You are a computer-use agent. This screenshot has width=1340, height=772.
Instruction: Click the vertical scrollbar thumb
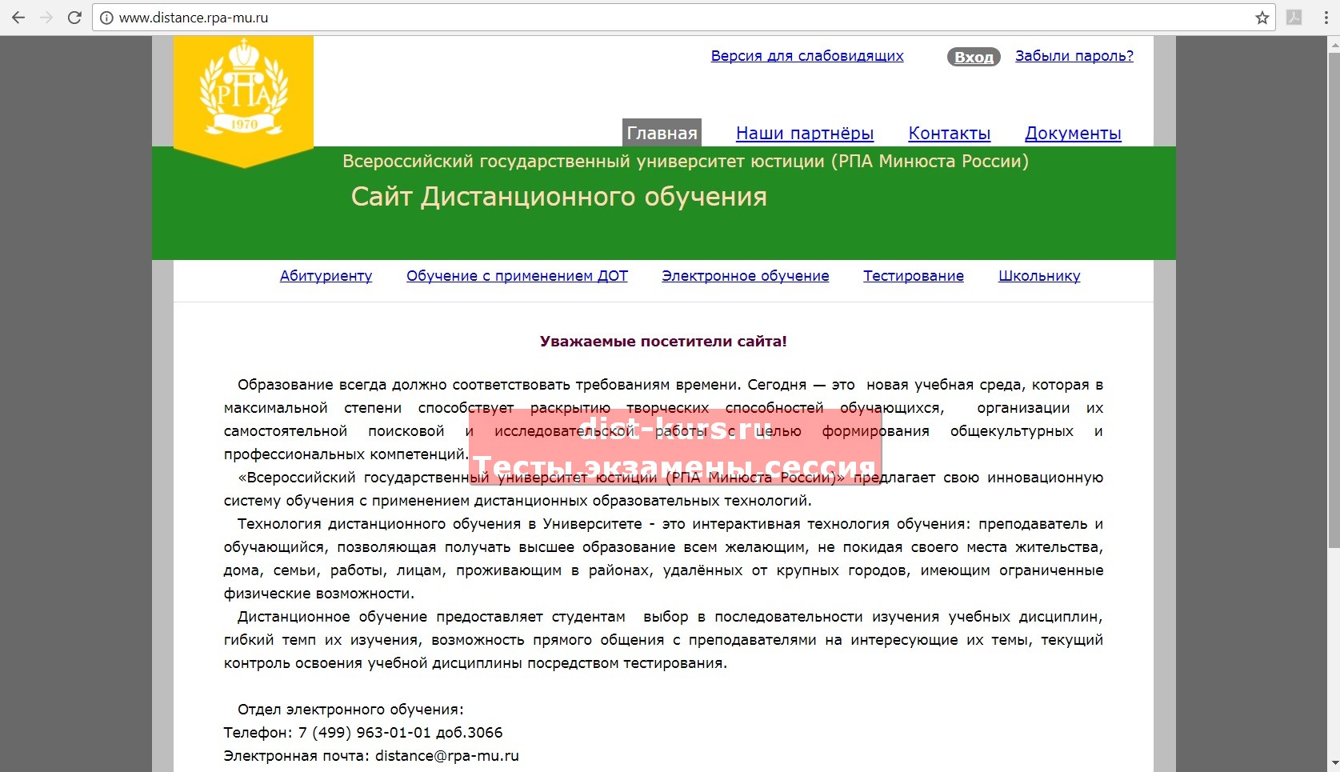click(1334, 300)
